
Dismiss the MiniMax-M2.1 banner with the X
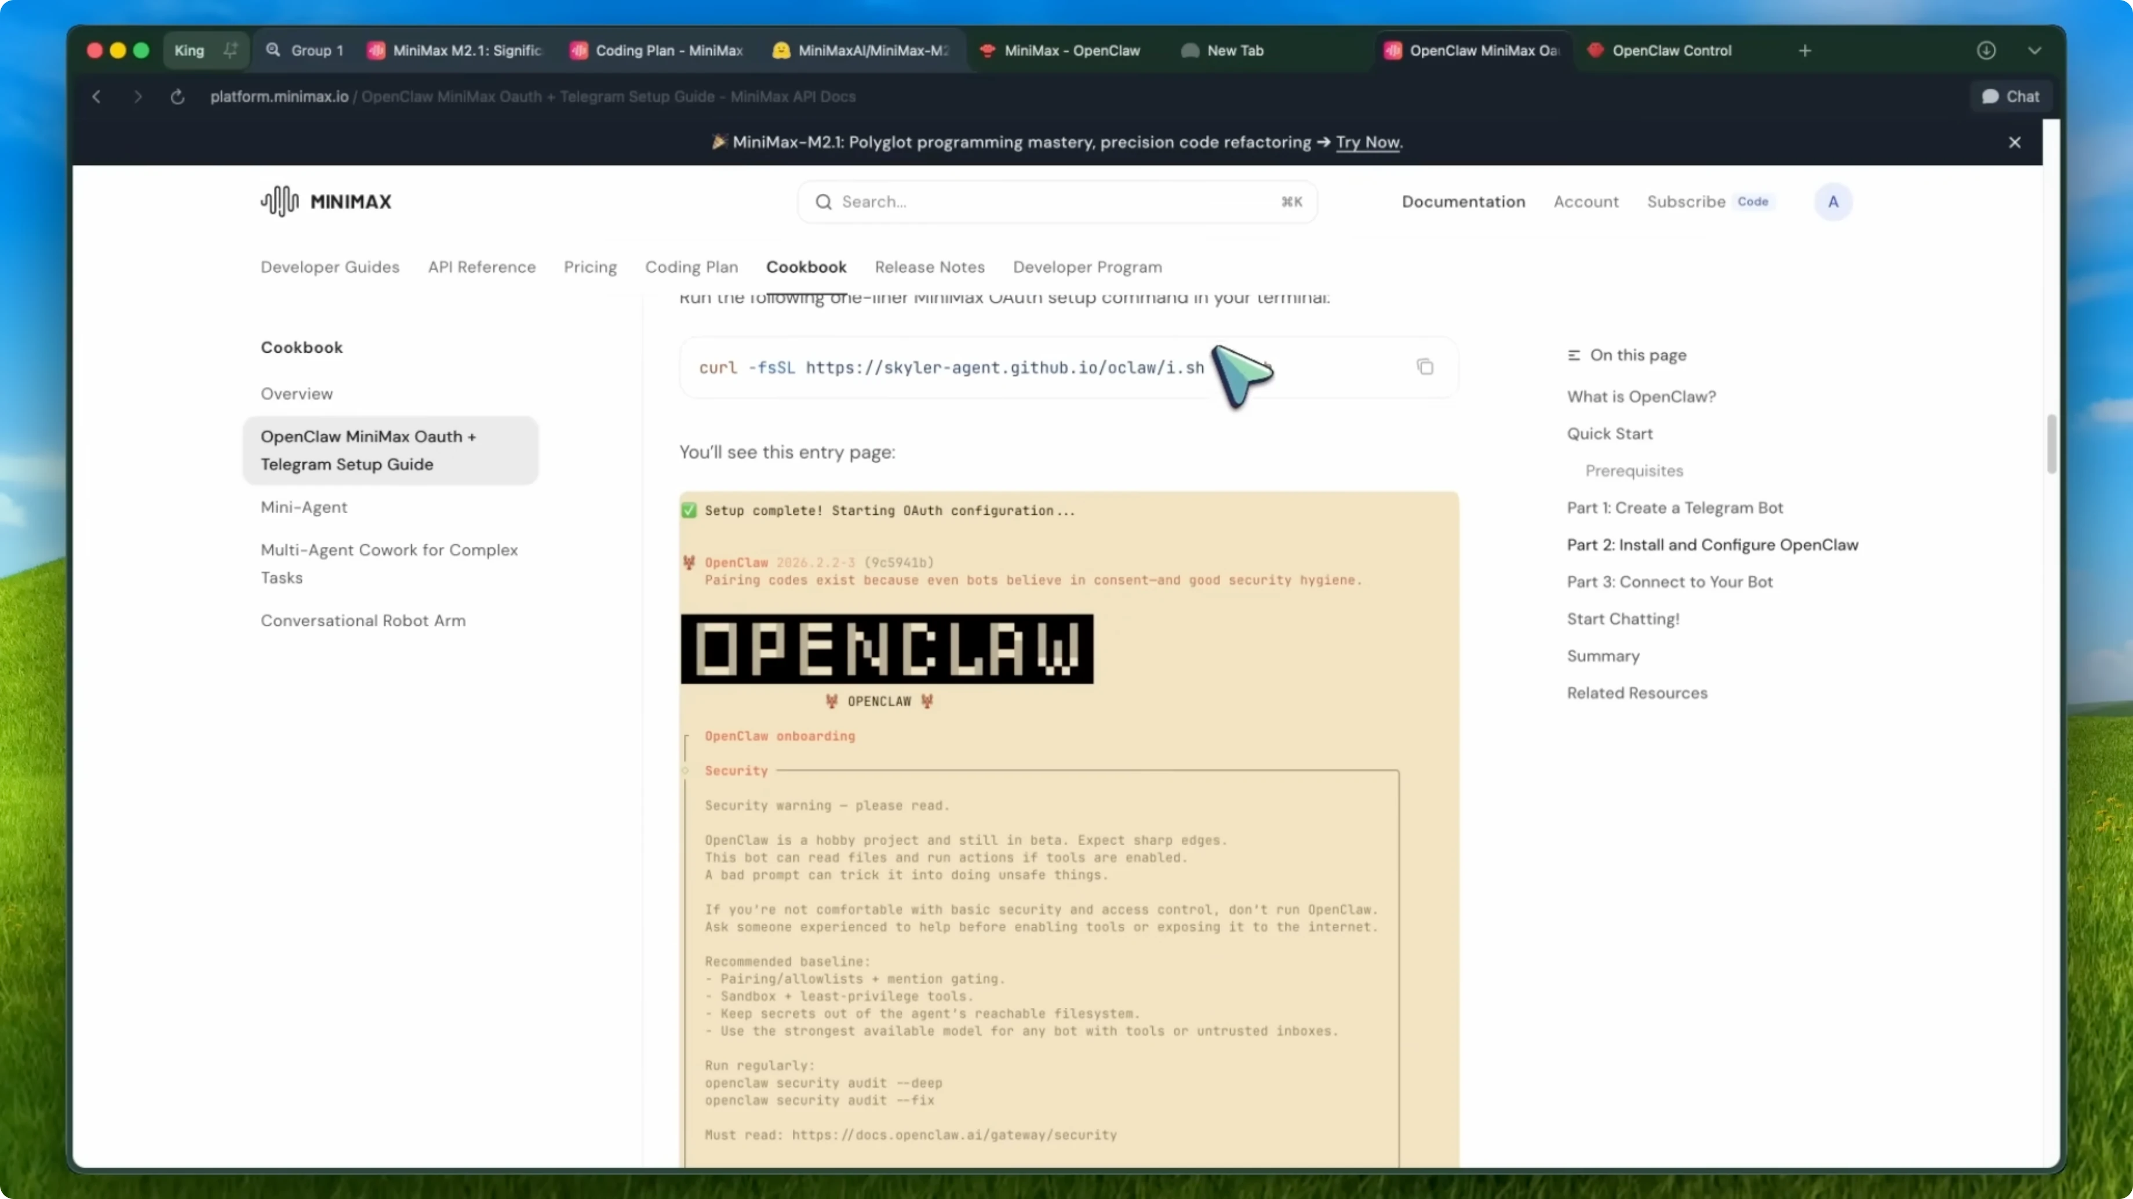[2015, 141]
